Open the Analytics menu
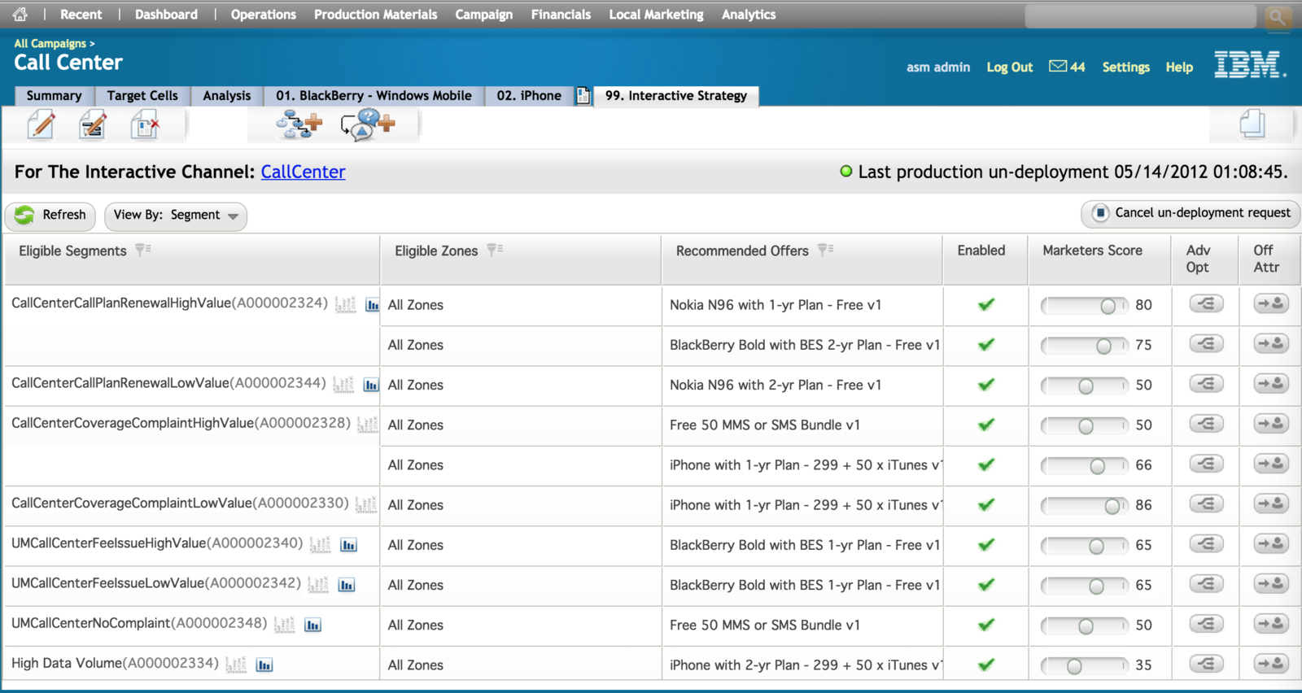Viewport: 1302px width, 693px height. [x=749, y=15]
